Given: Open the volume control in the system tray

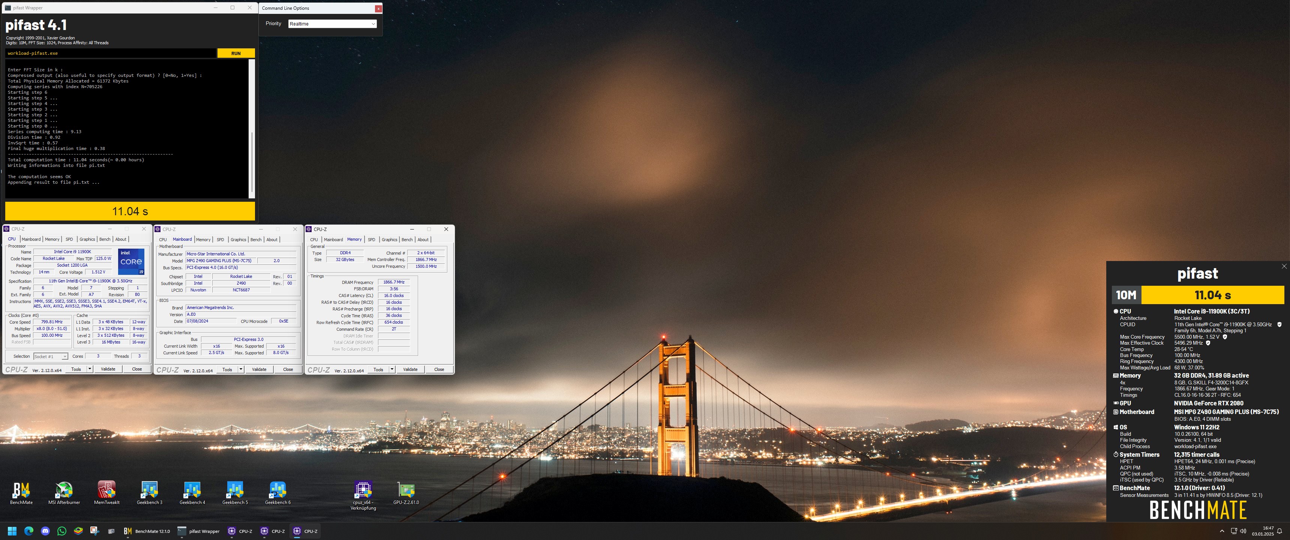Looking at the screenshot, I should click(x=1243, y=531).
